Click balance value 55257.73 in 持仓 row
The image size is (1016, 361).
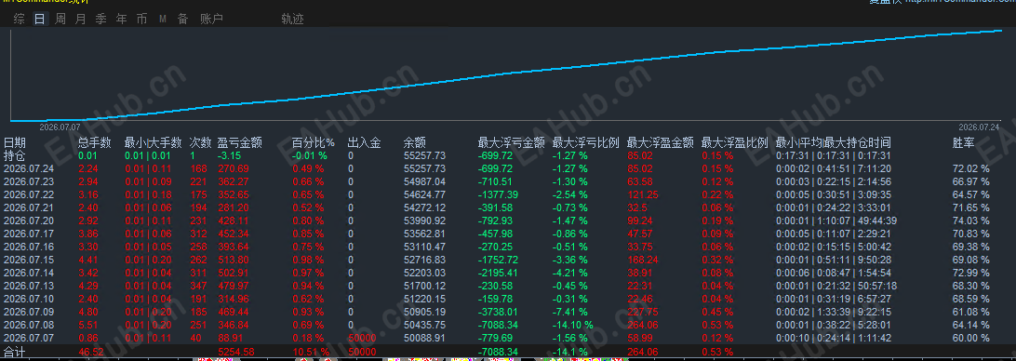click(424, 155)
